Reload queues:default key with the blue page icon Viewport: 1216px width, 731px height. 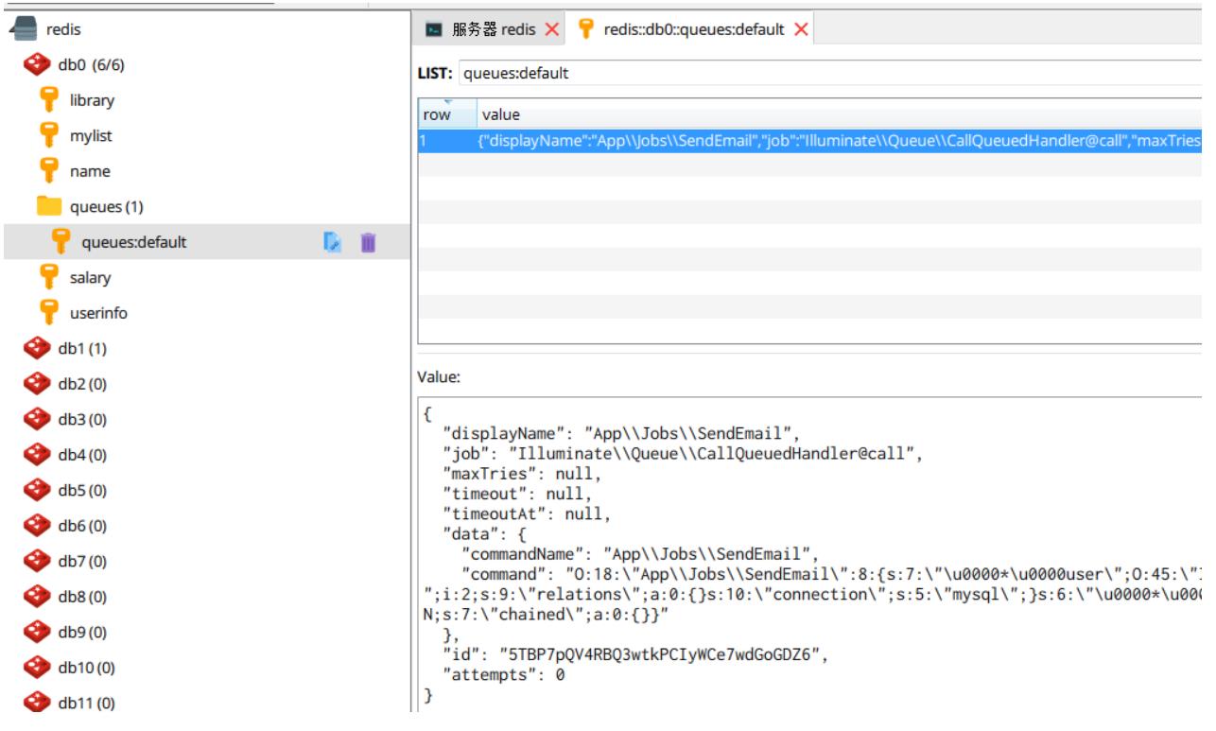pyautogui.click(x=332, y=243)
